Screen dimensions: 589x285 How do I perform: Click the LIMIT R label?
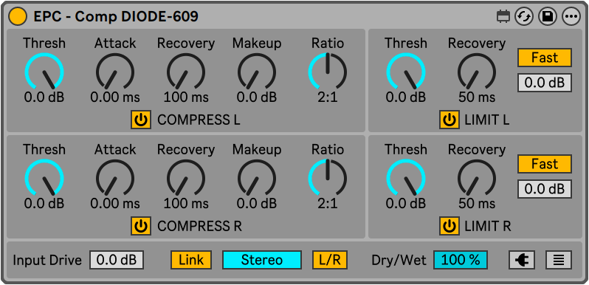(488, 227)
